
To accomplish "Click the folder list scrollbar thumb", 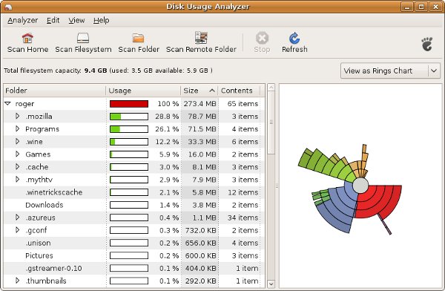I will (x=271, y=122).
